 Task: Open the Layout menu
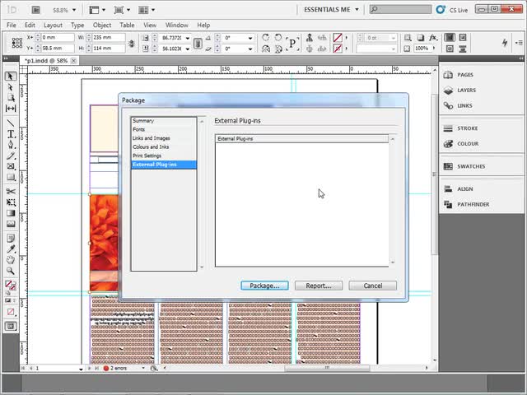tap(53, 26)
